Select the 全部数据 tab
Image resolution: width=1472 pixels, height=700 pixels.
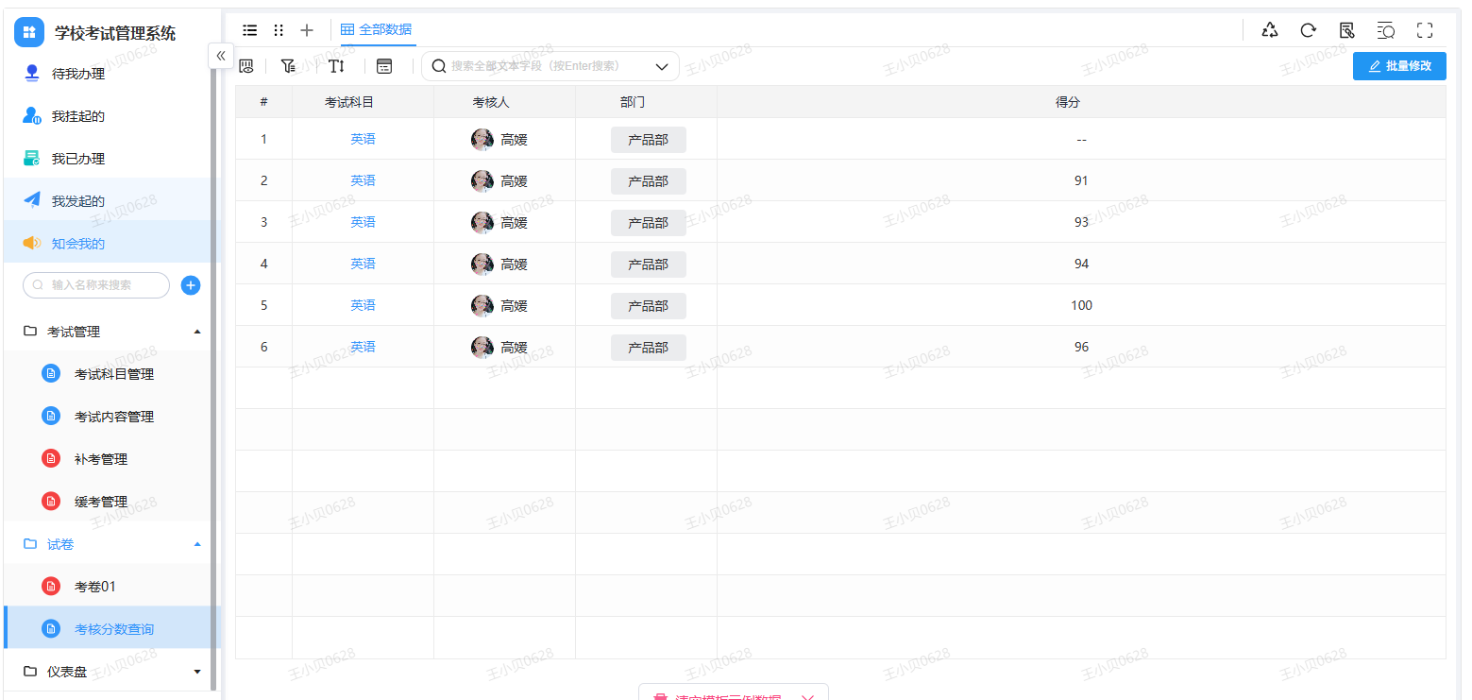[377, 30]
